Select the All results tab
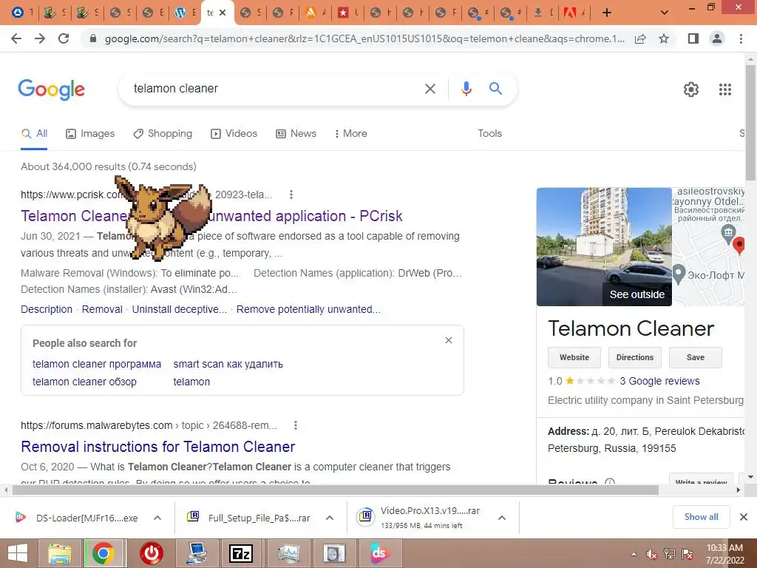The width and height of the screenshot is (757, 568). (34, 134)
